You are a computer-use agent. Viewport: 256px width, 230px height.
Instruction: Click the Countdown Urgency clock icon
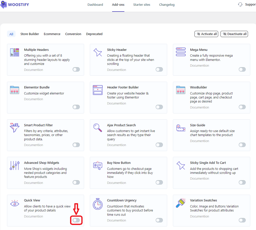coord(98,204)
